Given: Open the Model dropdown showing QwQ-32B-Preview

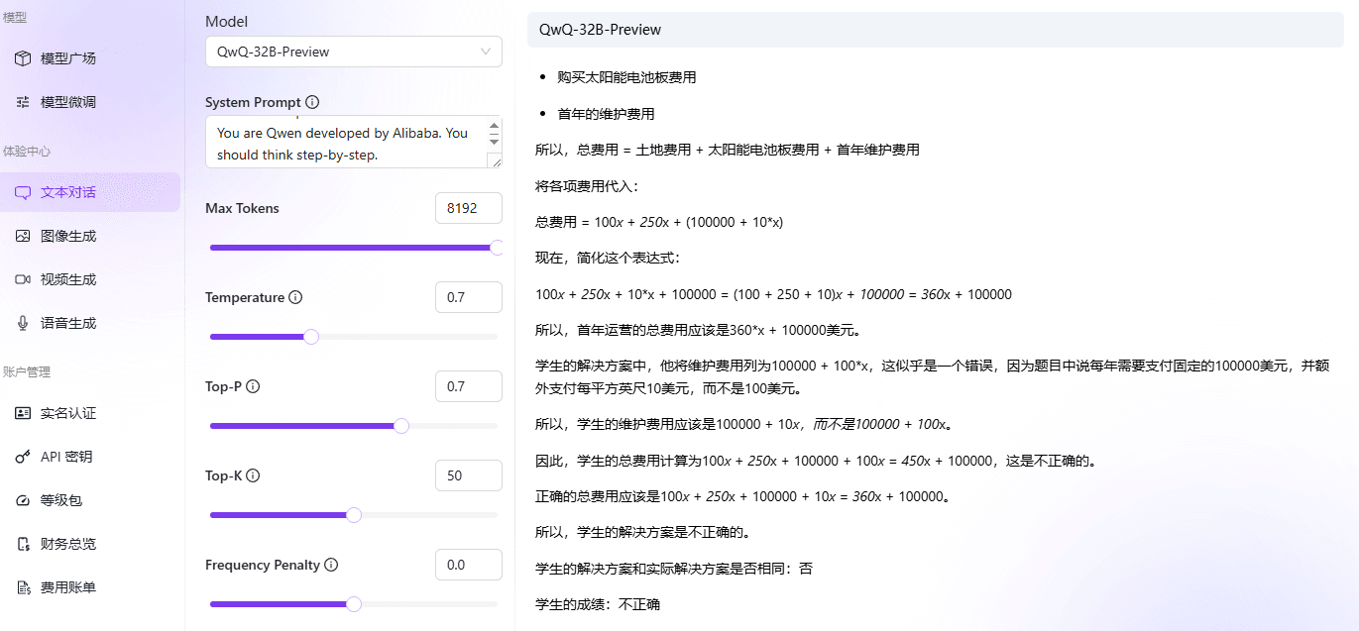Looking at the screenshot, I should coord(353,52).
